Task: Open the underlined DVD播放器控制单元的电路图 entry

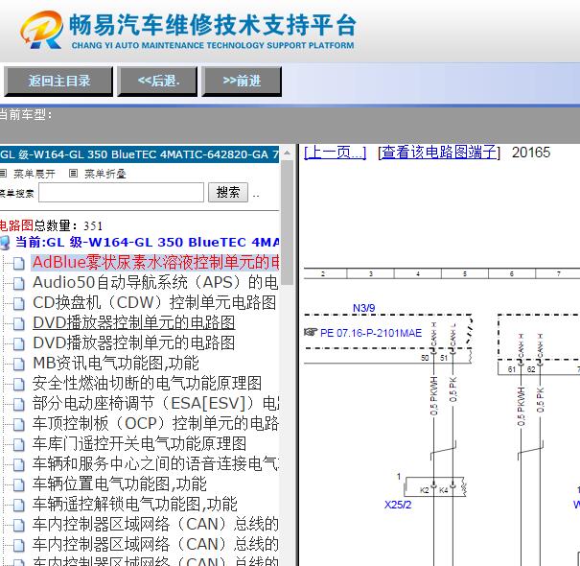Action: click(134, 322)
